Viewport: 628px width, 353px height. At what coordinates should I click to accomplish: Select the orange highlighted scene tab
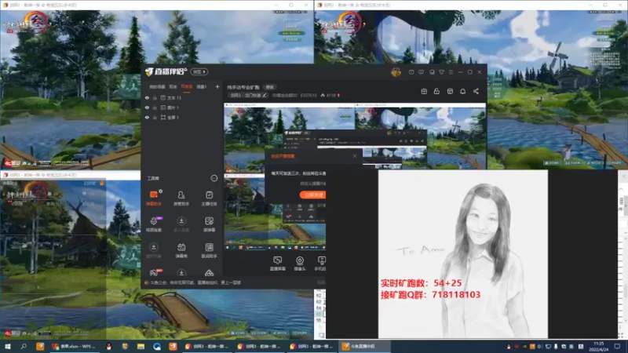coord(187,86)
